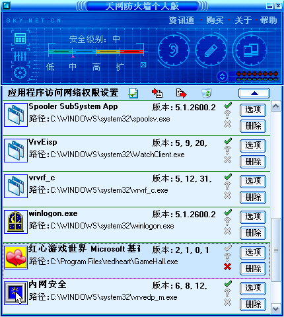Open the log pencil circular icon
The width and height of the screenshot is (284, 317).
coord(211,50)
